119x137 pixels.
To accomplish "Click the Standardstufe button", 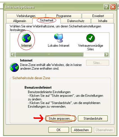I will pos(93,119).
